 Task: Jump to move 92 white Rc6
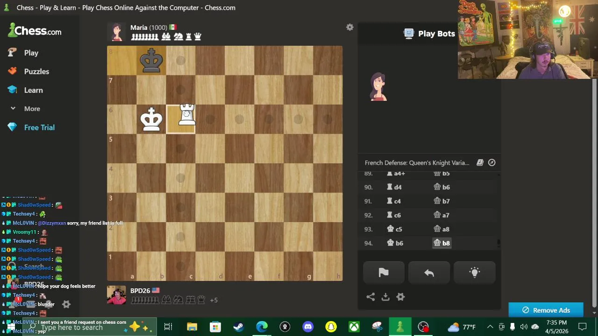tap(394, 215)
